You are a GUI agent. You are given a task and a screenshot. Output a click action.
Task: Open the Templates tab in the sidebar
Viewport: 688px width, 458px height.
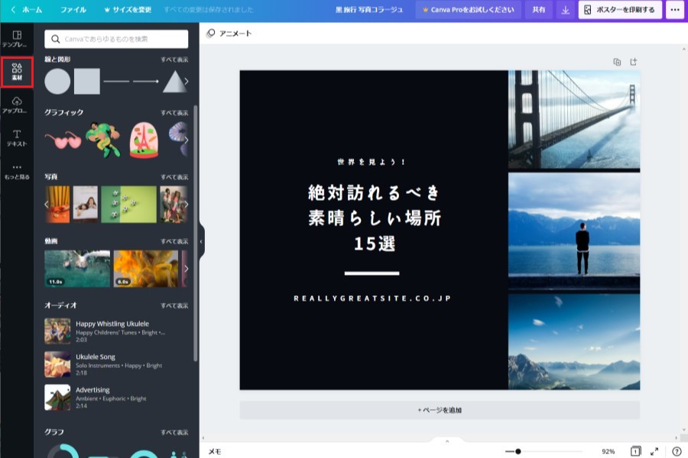pyautogui.click(x=17, y=39)
